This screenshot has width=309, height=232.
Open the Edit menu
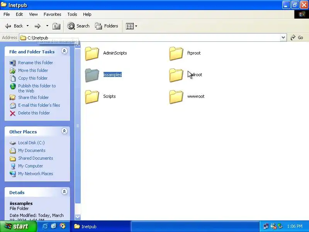pos(19,14)
